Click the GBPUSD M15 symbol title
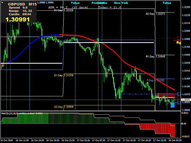Viewport: 191px width, 143px height. tap(22, 4)
